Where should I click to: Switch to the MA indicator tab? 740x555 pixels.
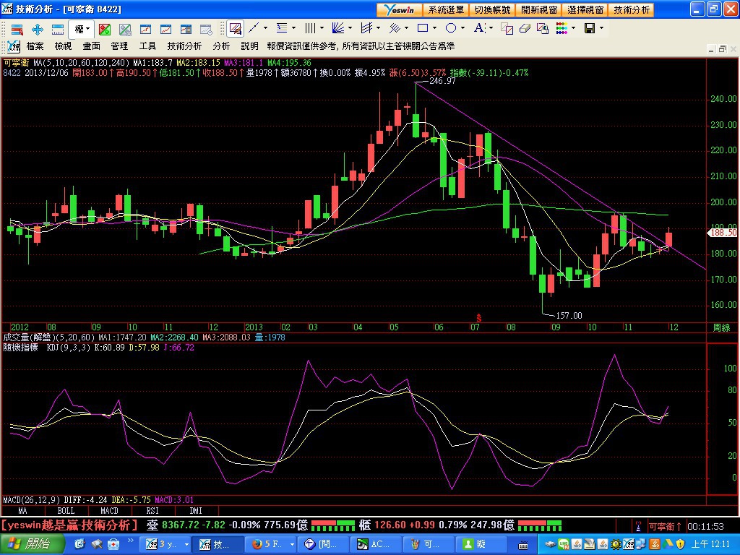pyautogui.click(x=22, y=511)
